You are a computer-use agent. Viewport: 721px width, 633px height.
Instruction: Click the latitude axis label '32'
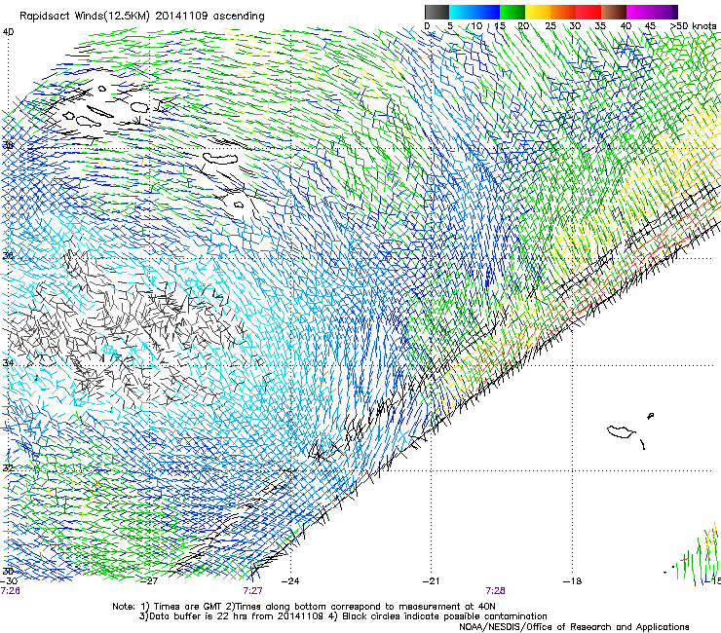click(8, 468)
